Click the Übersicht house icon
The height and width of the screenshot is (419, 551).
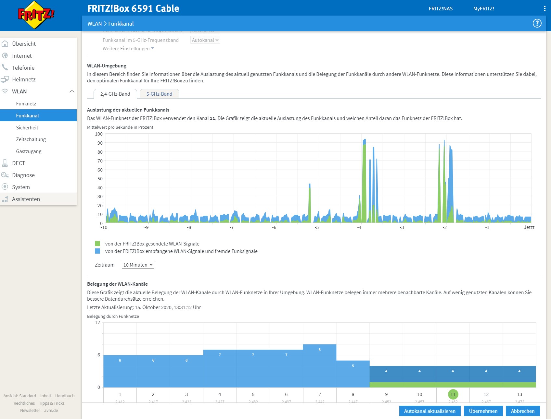5,44
